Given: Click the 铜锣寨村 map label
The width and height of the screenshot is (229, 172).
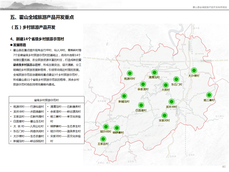Looking at the screenshot, I should pos(118,133).
